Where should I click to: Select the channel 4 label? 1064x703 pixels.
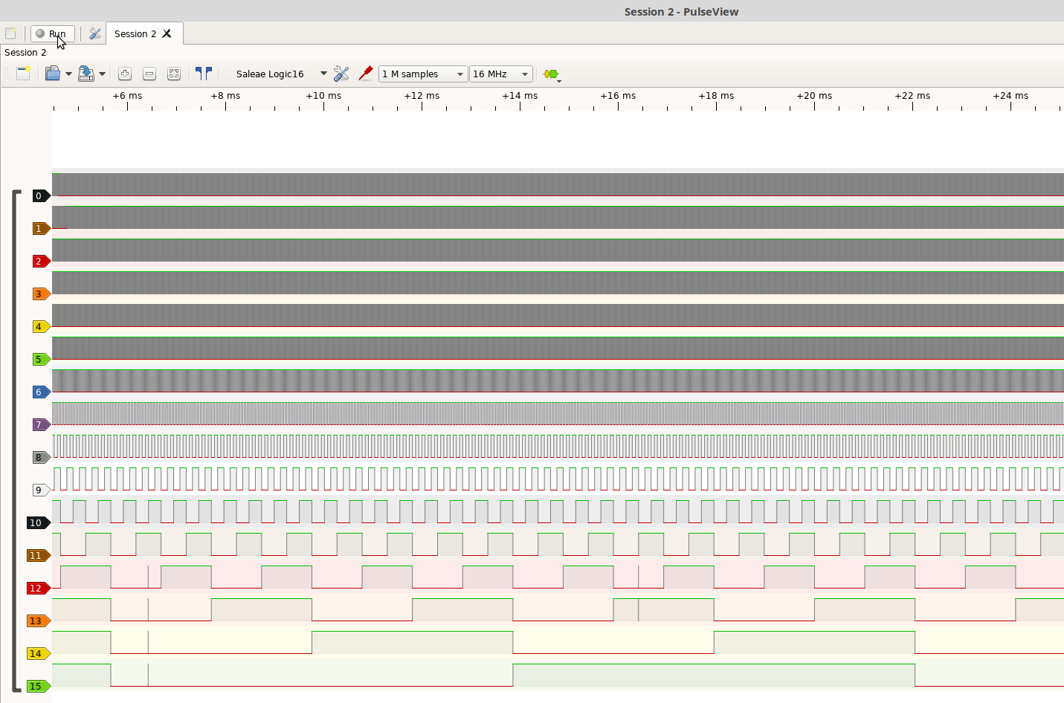click(x=41, y=326)
